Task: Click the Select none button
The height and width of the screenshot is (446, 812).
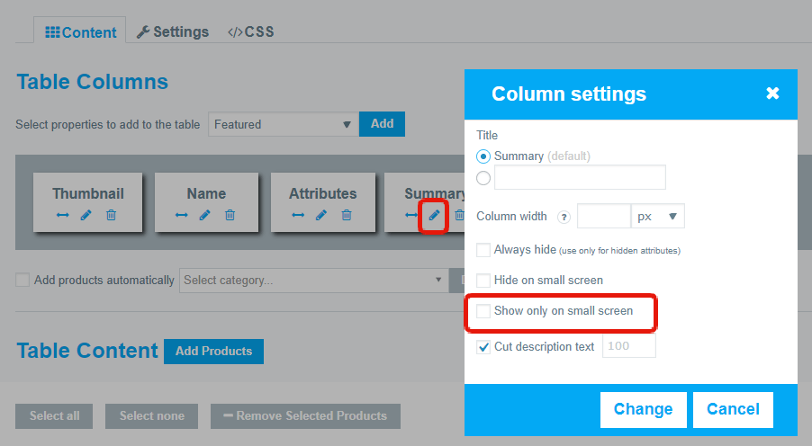Action: [x=152, y=416]
